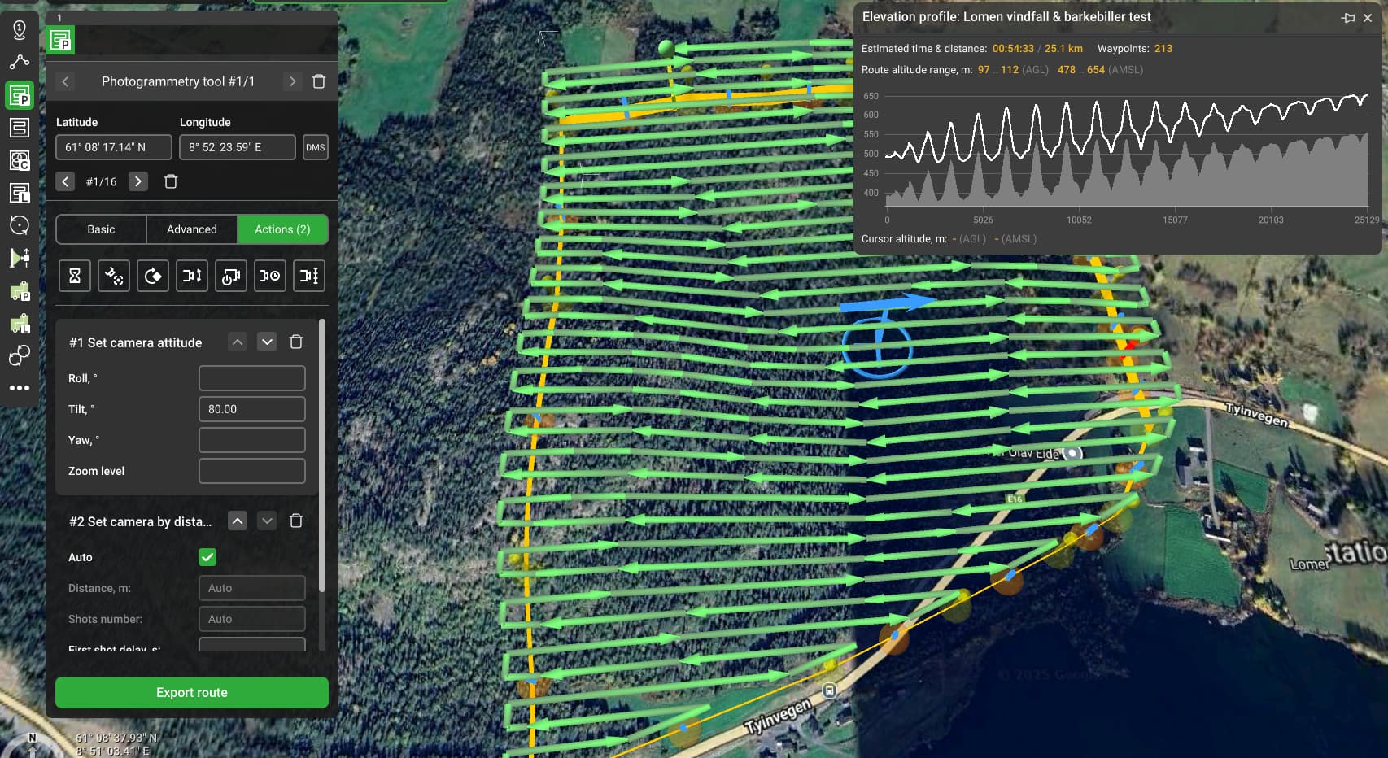Select the Corridor mapping tool icon
The width and height of the screenshot is (1388, 758).
click(20, 161)
